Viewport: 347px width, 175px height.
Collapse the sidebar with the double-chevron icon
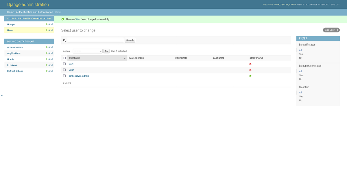click(x=2, y=95)
